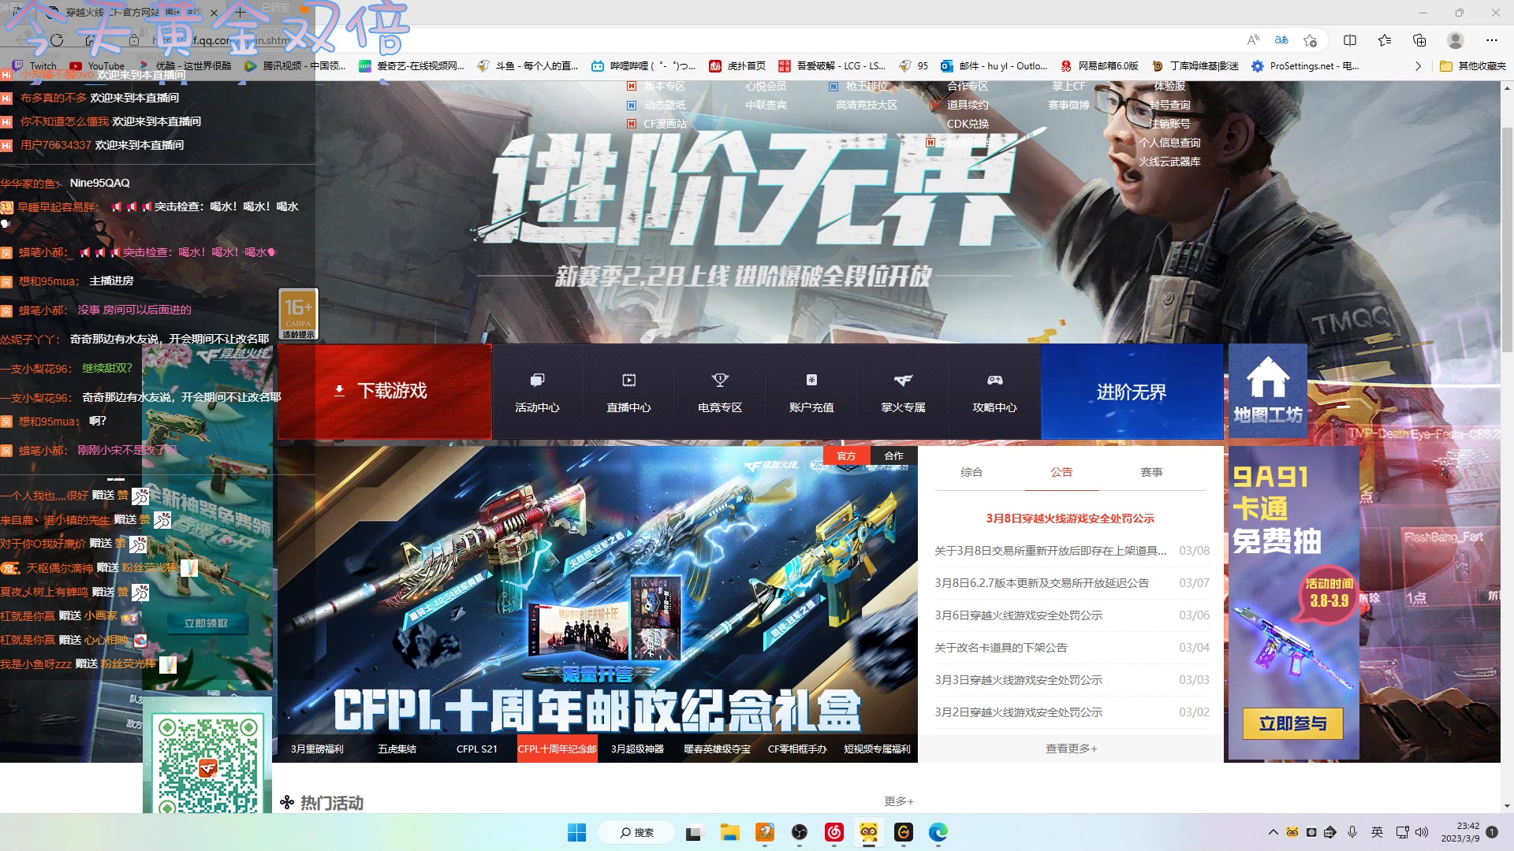Image resolution: width=1514 pixels, height=851 pixels.
Task: Click the taskbar 搜索 box
Action: pyautogui.click(x=637, y=832)
